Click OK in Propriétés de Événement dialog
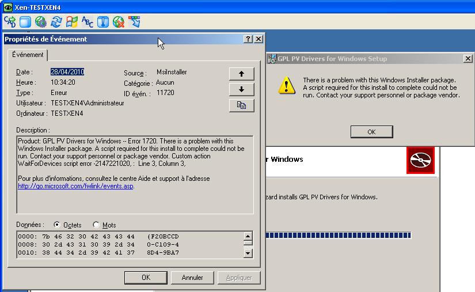Image resolution: width=475 pixels, height=292 pixels. 146,278
